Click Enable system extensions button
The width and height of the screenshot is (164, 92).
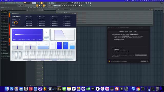141,55
